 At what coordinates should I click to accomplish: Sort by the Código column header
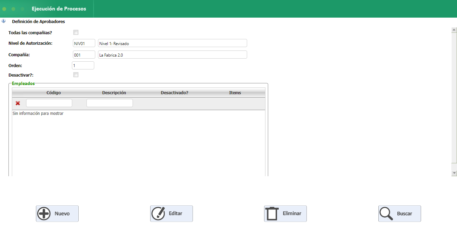pyautogui.click(x=54, y=93)
